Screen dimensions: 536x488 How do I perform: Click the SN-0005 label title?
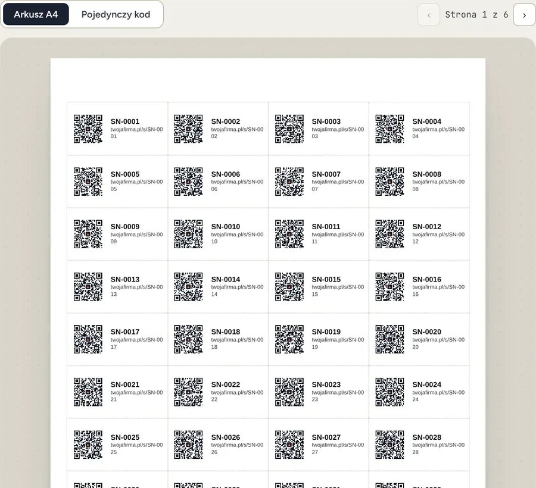[x=125, y=174]
